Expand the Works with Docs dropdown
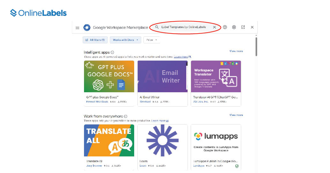Image resolution: width=330 pixels, height=173 pixels. coord(126,40)
